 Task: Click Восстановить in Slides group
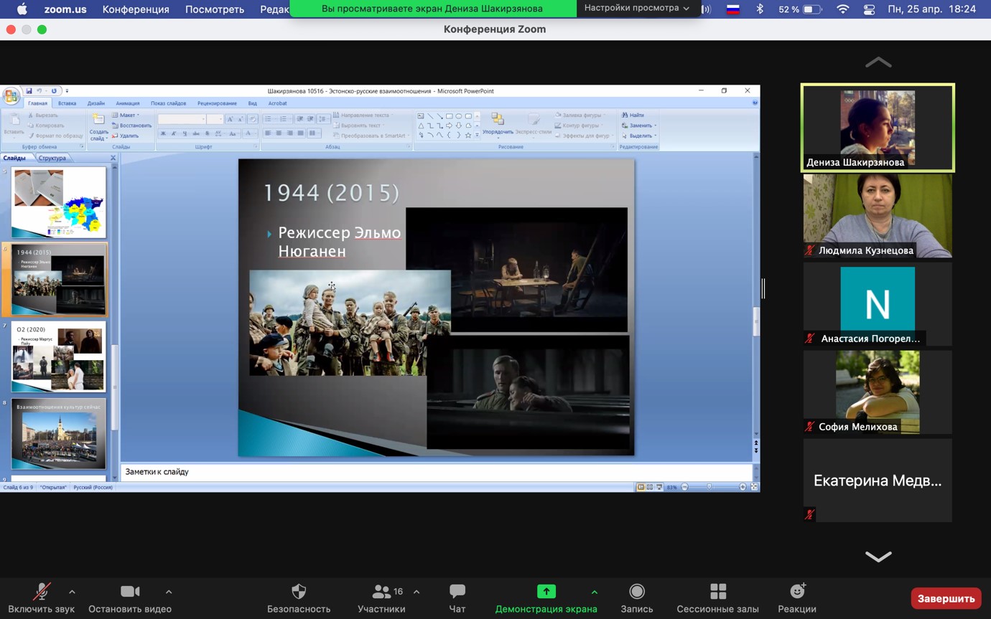pos(131,126)
